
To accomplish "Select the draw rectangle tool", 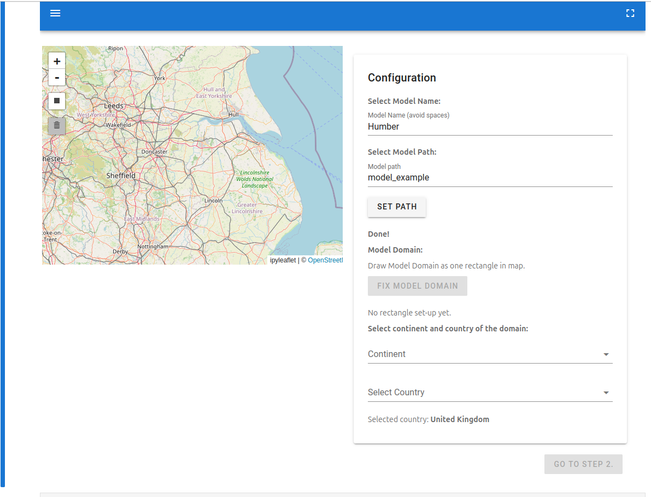I will (57, 101).
